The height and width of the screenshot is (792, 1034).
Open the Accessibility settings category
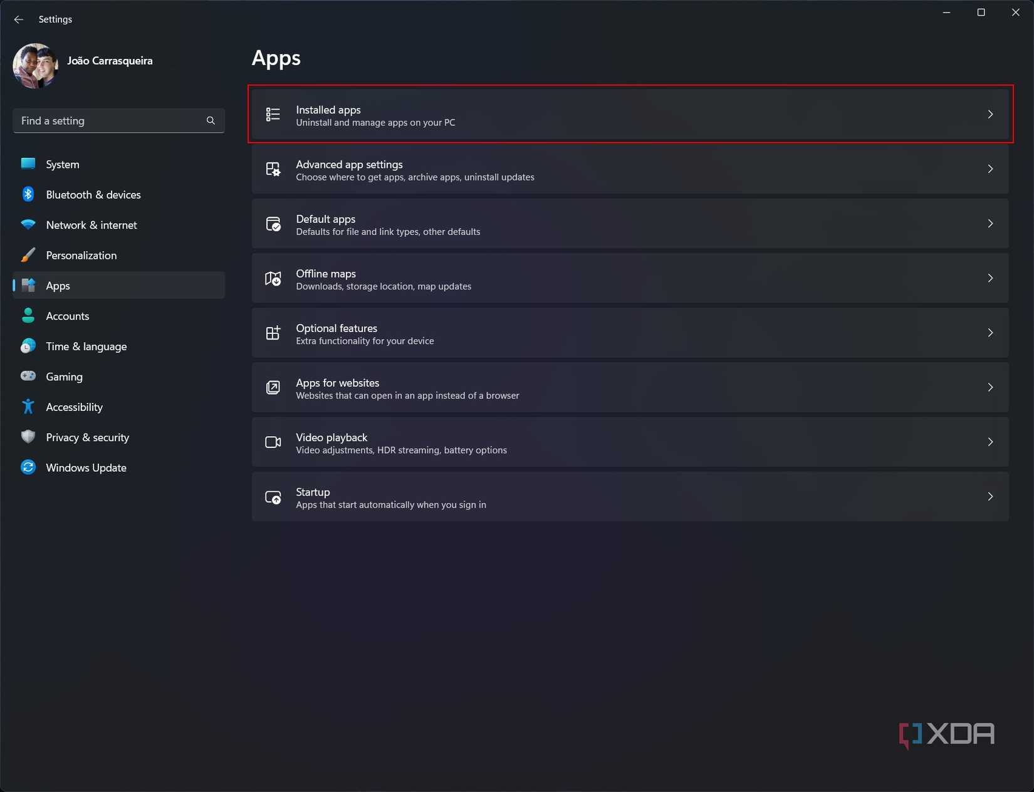pyautogui.click(x=74, y=407)
